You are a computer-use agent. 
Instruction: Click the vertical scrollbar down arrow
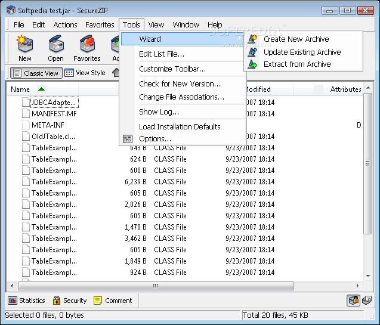(368, 276)
